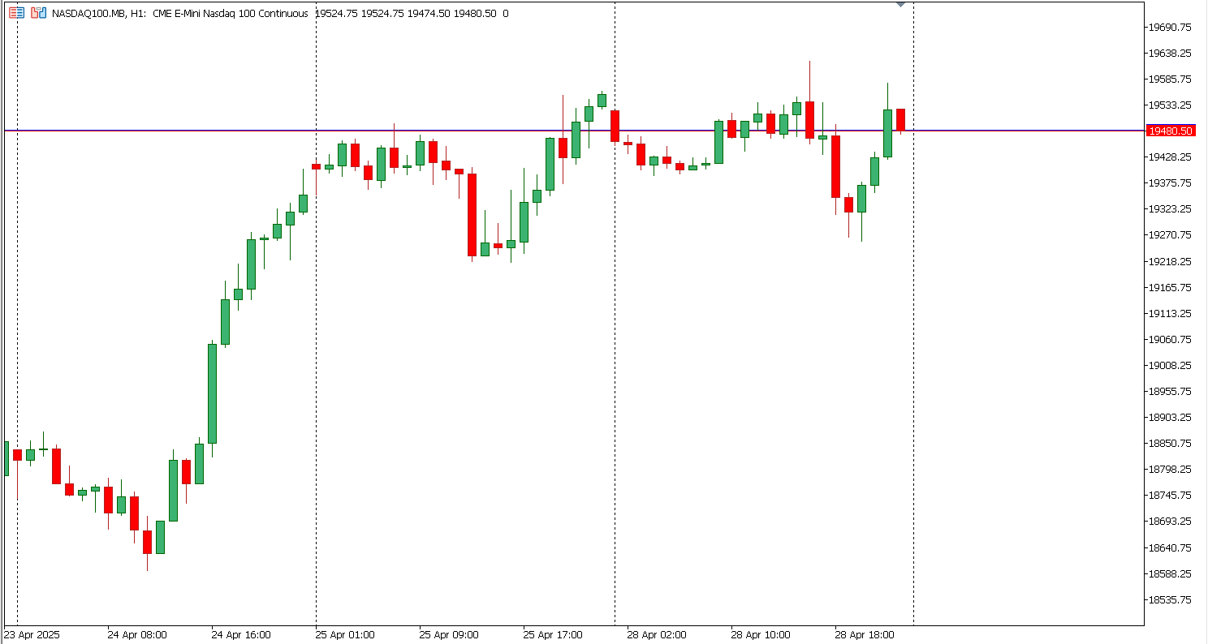Click the 19270.75 price axis label
Screen dimensions: 1208x644
click(1170, 234)
